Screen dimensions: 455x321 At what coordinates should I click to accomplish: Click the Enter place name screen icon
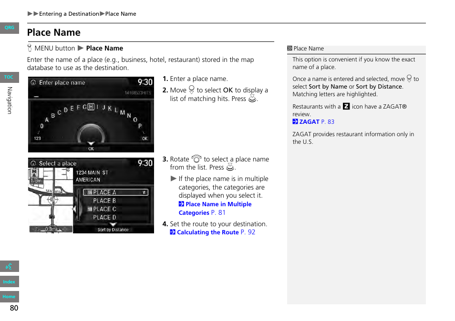pos(34,82)
